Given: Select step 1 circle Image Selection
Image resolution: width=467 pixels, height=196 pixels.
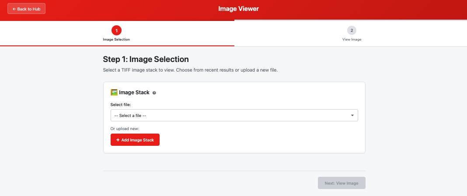Looking at the screenshot, I should pyautogui.click(x=116, y=30).
